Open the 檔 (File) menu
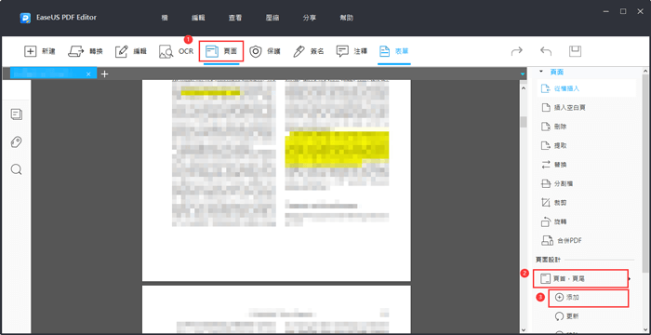Screen dimensions: 651x335 pos(165,18)
